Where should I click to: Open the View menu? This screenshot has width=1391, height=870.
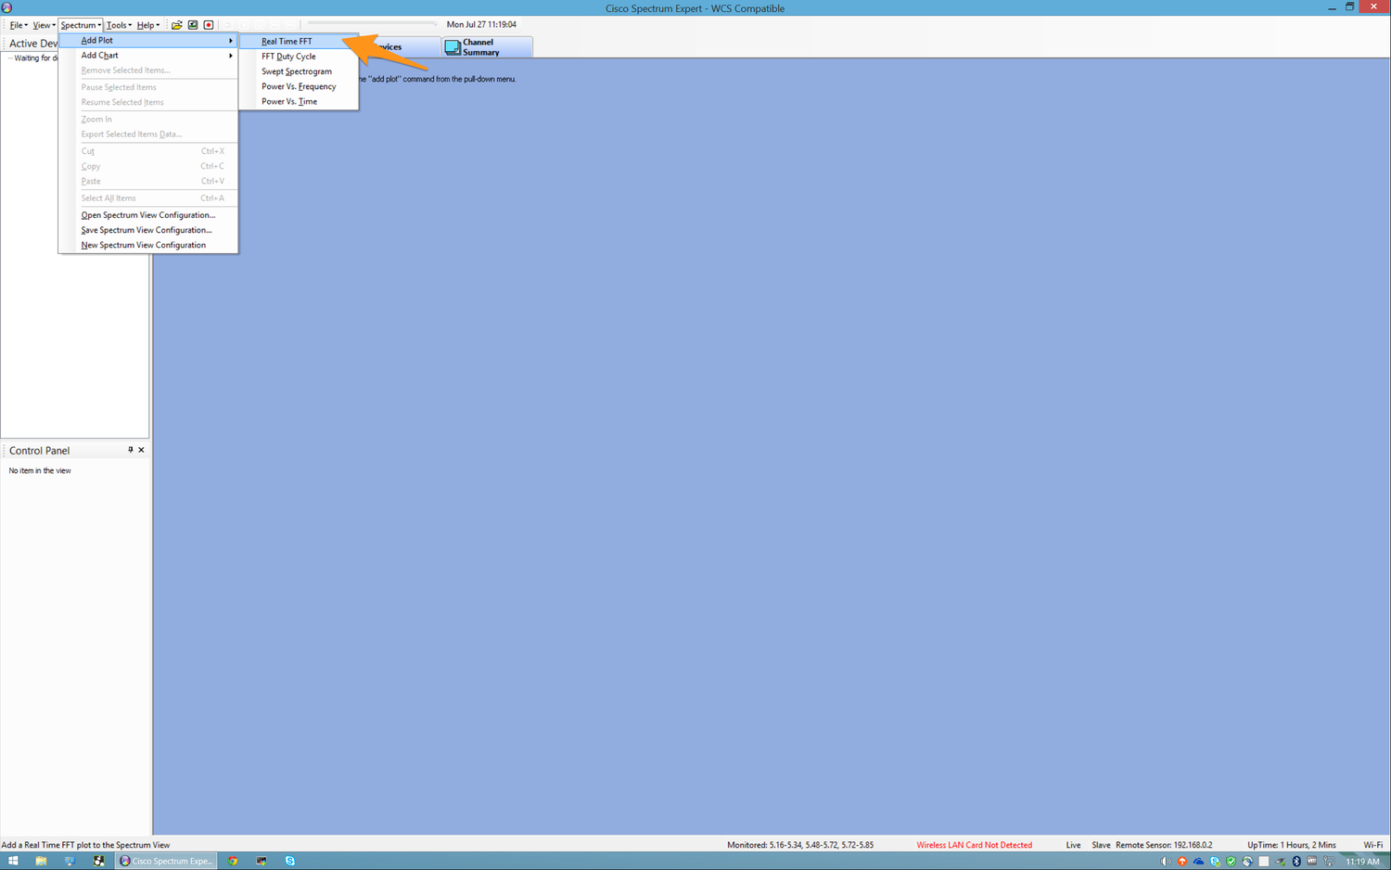(x=44, y=25)
